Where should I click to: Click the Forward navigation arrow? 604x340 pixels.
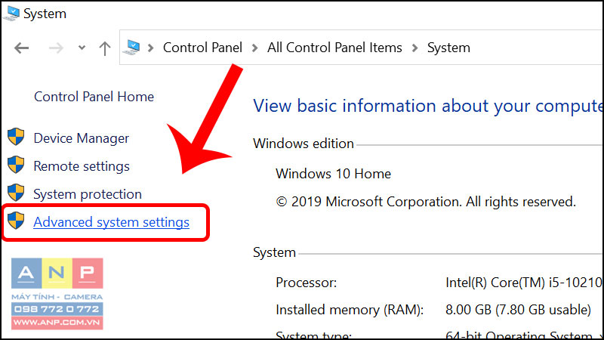point(56,48)
